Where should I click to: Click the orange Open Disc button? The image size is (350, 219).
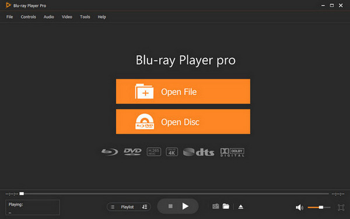(183, 122)
